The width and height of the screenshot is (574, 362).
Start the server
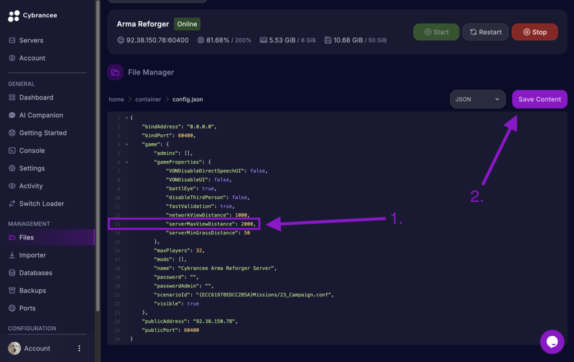coord(436,32)
